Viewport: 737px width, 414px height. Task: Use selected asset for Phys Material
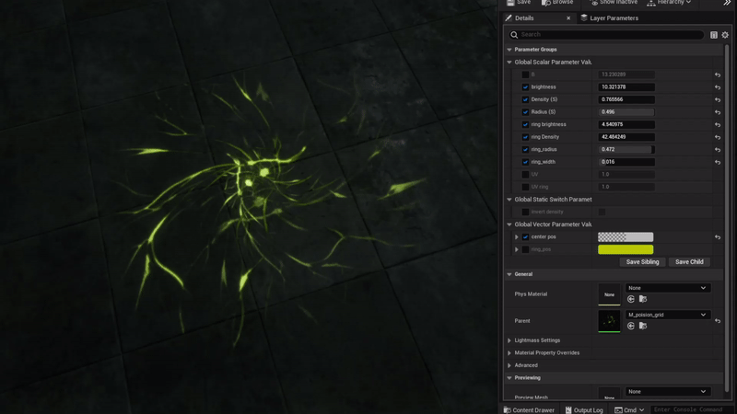coord(631,299)
